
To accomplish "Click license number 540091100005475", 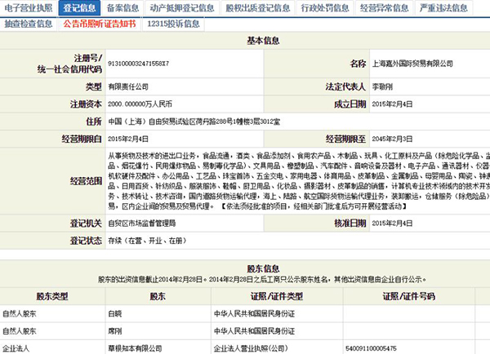I will click(x=379, y=347).
